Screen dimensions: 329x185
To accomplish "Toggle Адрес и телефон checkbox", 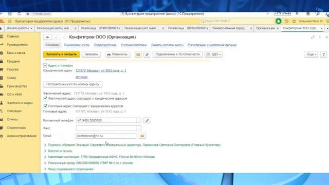I will pyautogui.click(x=45, y=65).
